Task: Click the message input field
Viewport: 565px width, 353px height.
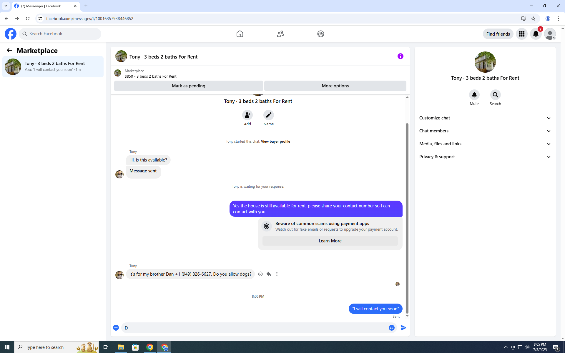Action: pyautogui.click(x=253, y=328)
